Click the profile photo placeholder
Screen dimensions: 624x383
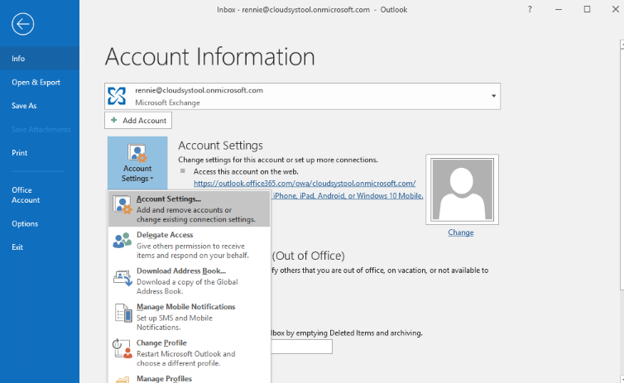tap(462, 189)
